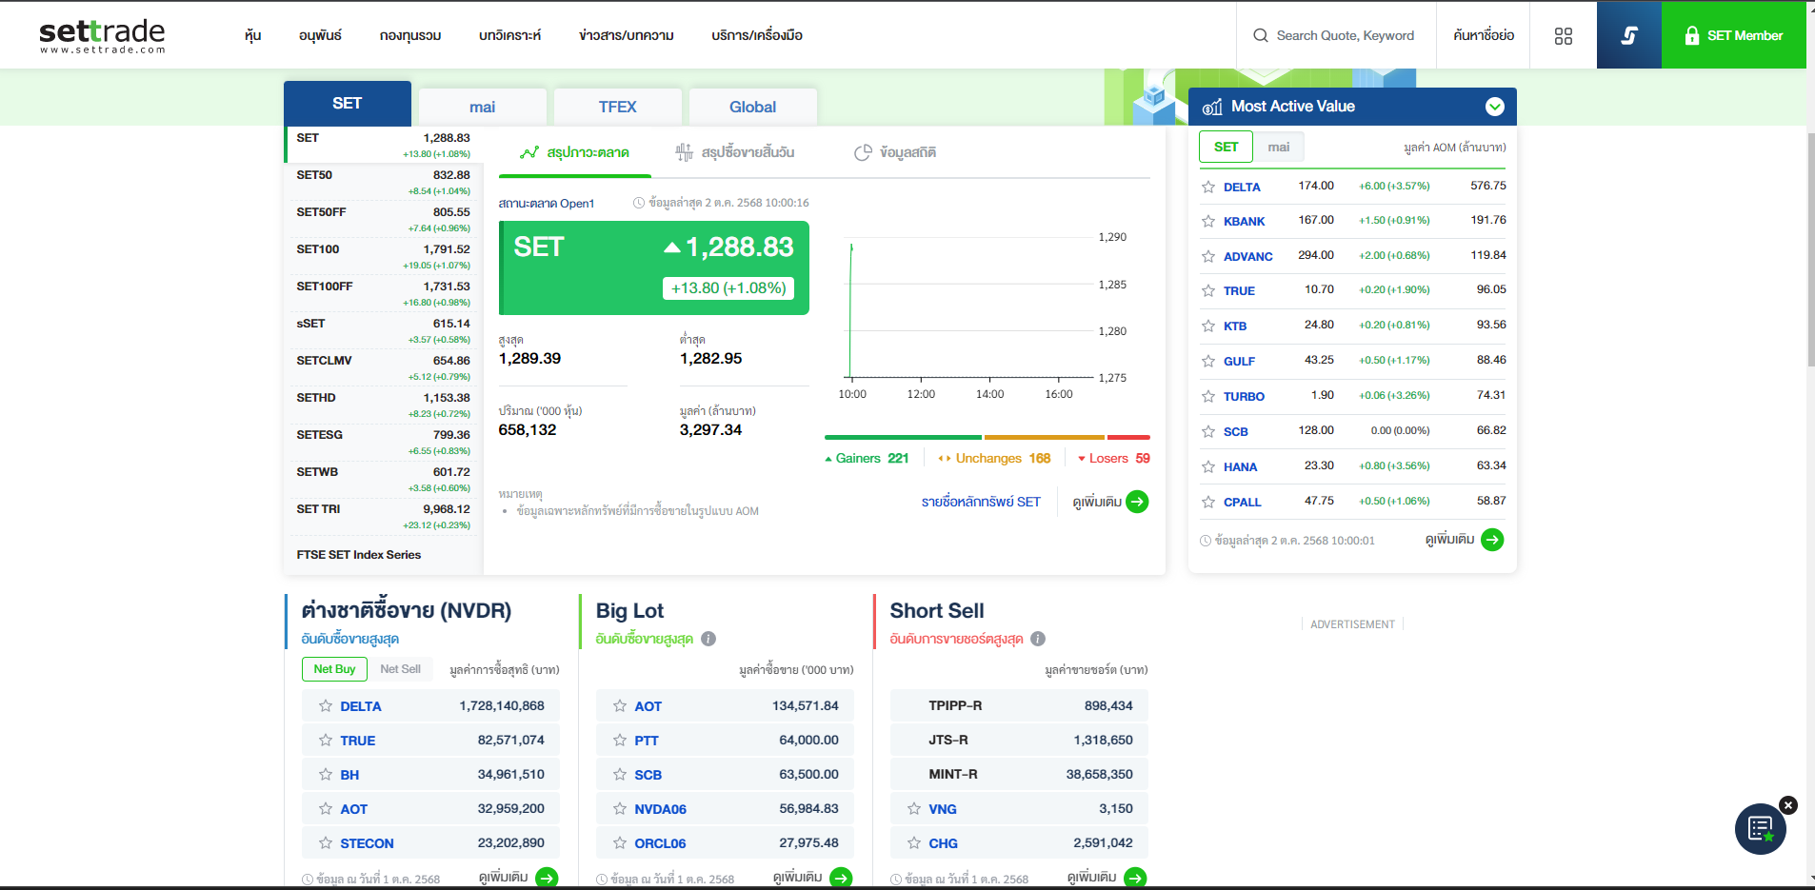Star the KBANK stock in Most Active

pos(1208,221)
